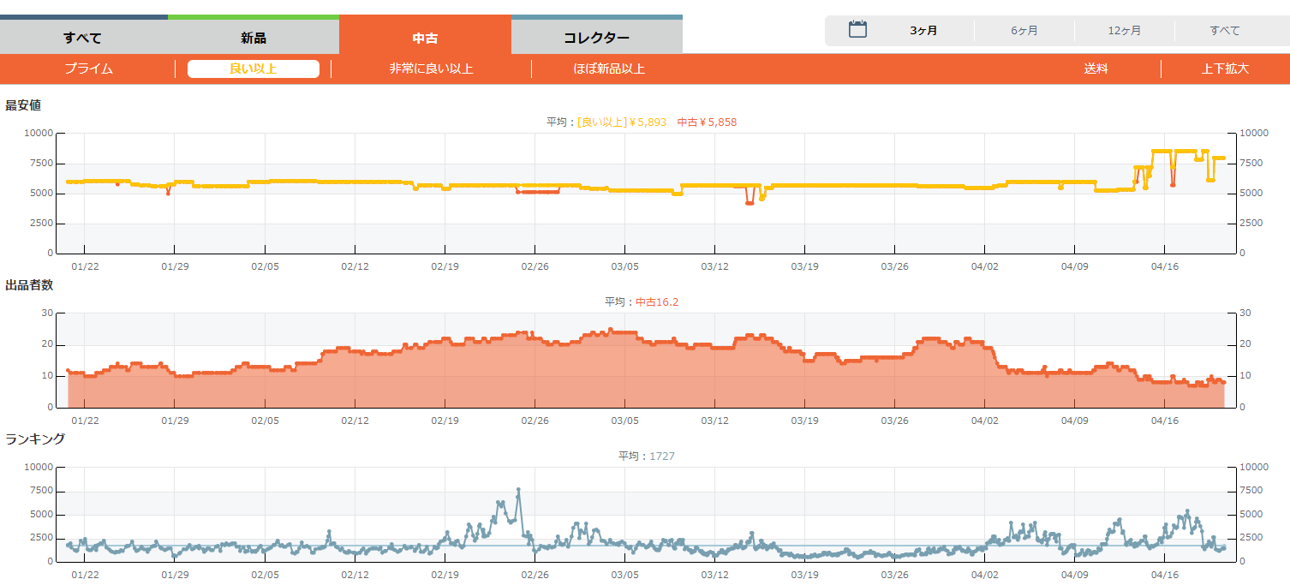
Task: Click the ranking peak near 02/26
Action: point(518,490)
